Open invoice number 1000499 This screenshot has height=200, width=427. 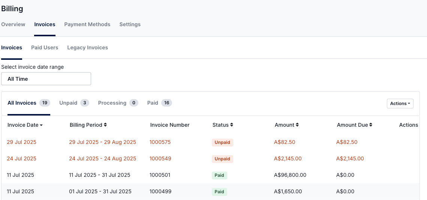click(160, 191)
